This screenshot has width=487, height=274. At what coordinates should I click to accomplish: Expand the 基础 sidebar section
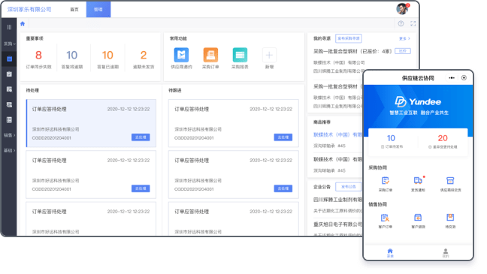[x=9, y=150]
